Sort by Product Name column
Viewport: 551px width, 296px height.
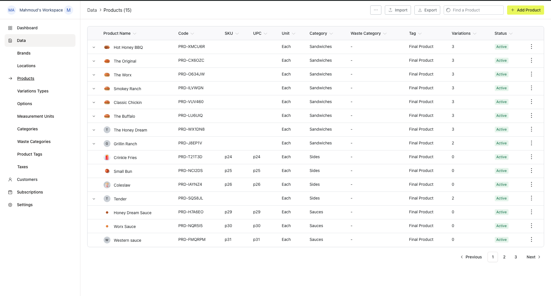[120, 33]
